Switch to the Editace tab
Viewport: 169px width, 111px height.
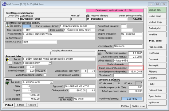[21, 105]
